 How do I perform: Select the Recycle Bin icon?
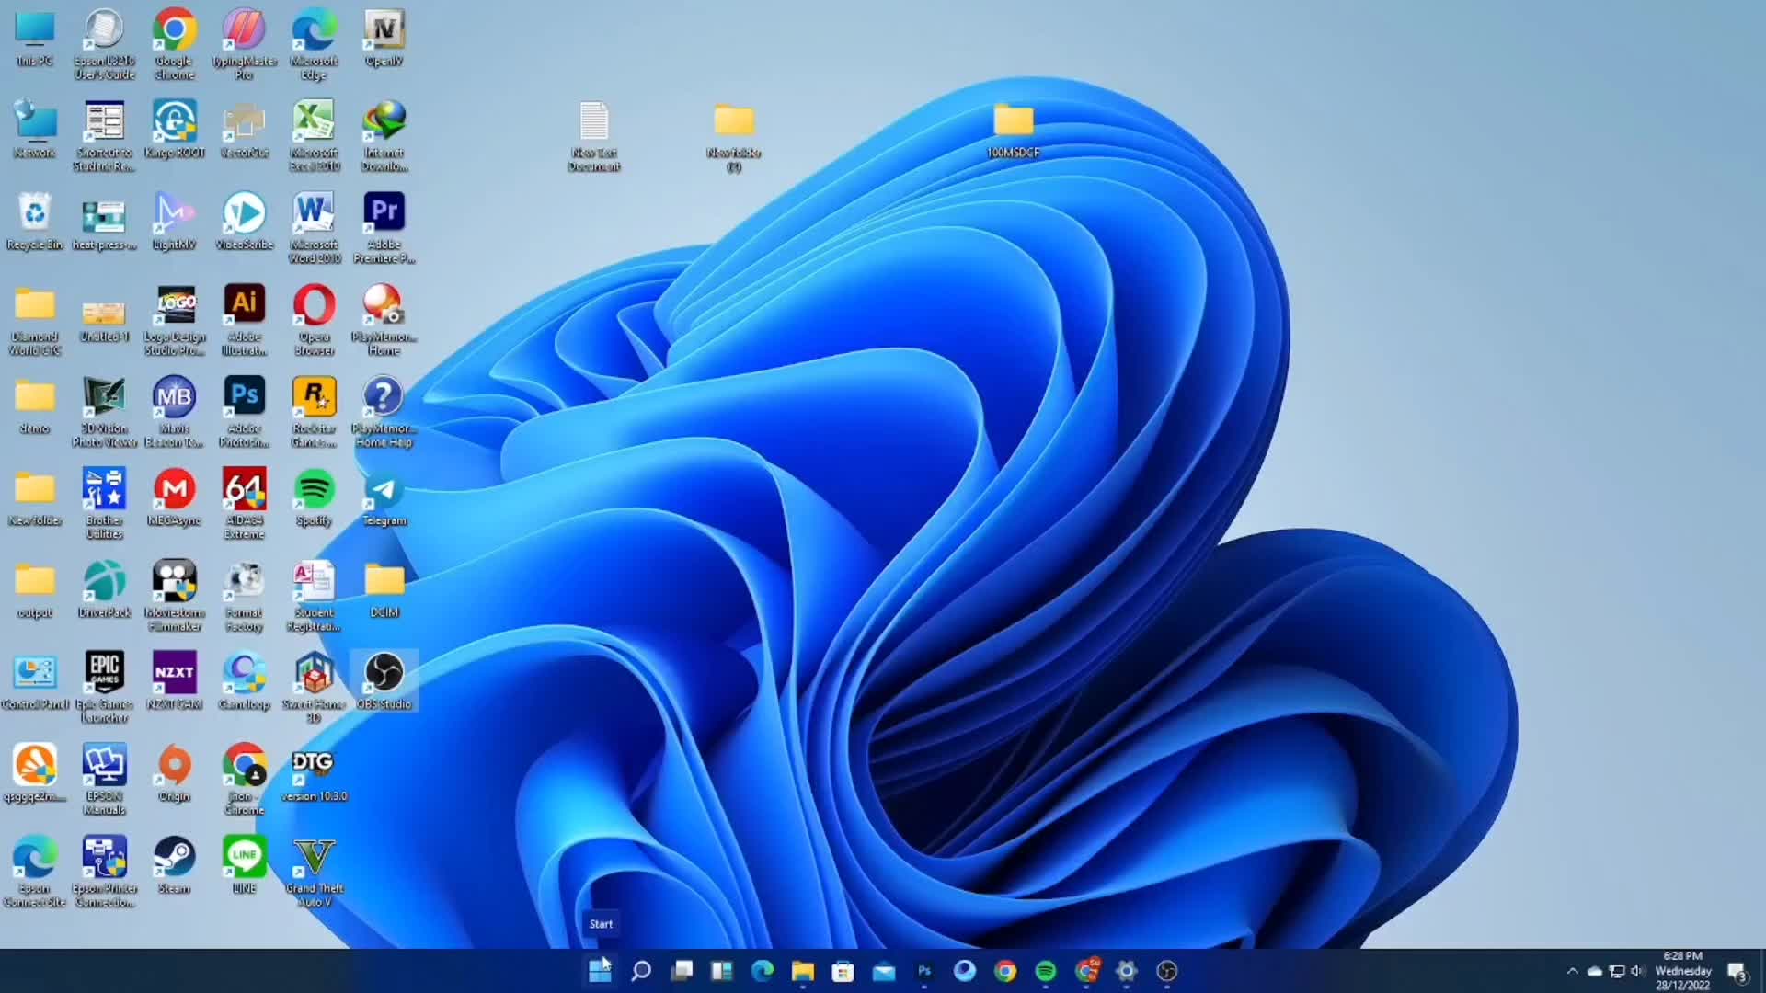click(x=35, y=223)
